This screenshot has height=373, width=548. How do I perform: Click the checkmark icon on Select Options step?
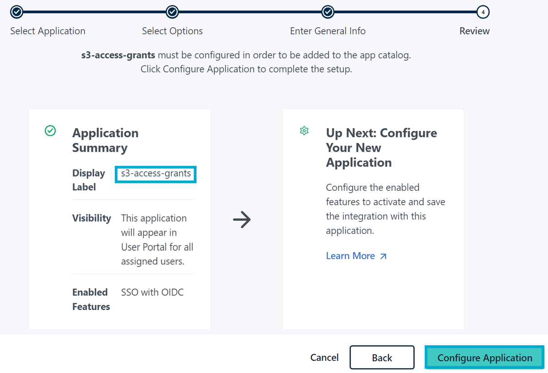172,12
